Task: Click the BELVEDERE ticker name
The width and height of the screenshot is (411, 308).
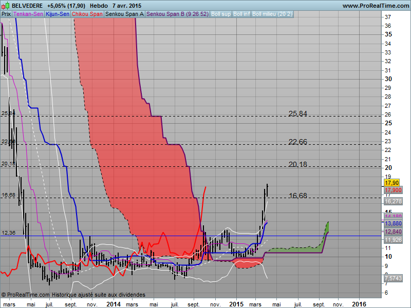Action: click(x=27, y=6)
